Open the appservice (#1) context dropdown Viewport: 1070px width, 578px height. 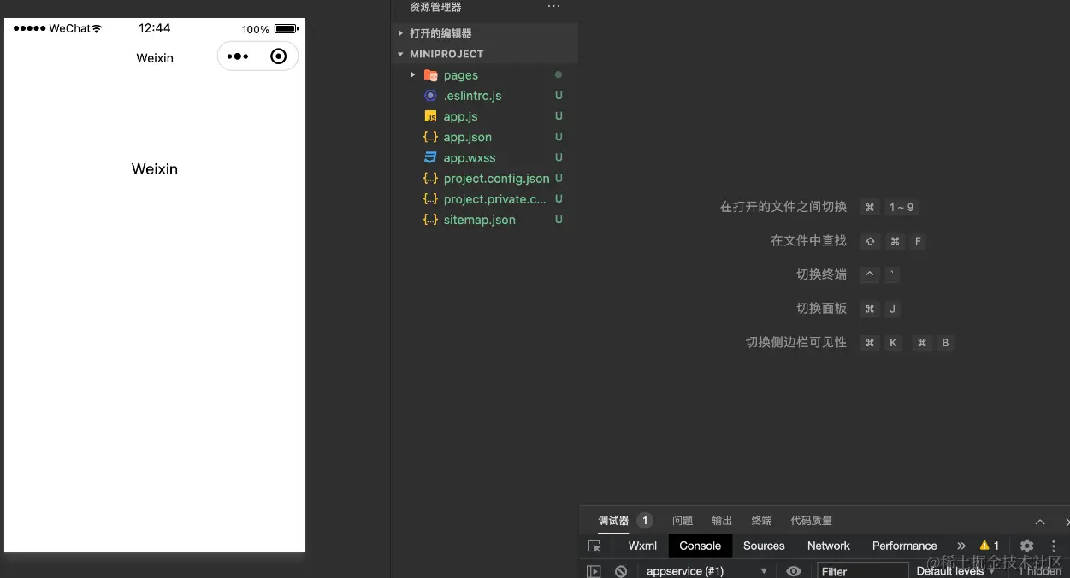[706, 571]
